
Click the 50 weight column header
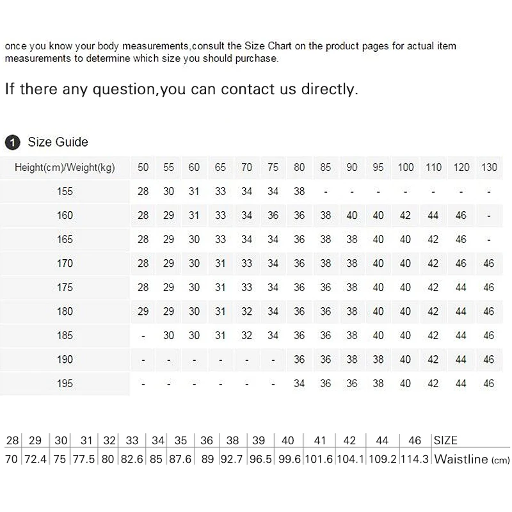(x=143, y=168)
